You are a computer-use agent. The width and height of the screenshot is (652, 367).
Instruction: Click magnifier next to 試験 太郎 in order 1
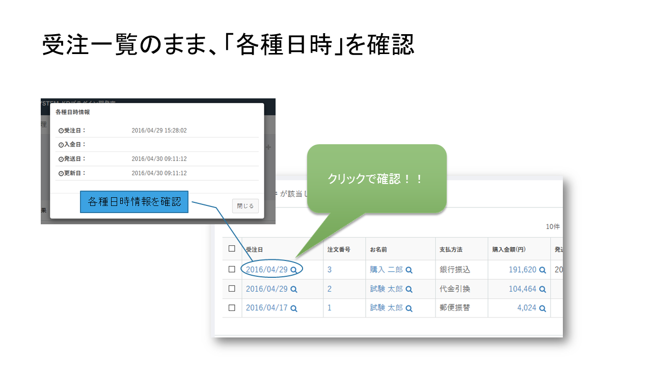pos(409,308)
